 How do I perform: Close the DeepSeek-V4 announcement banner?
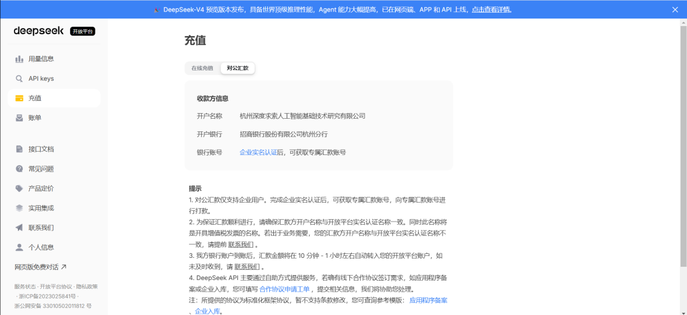pyautogui.click(x=675, y=10)
